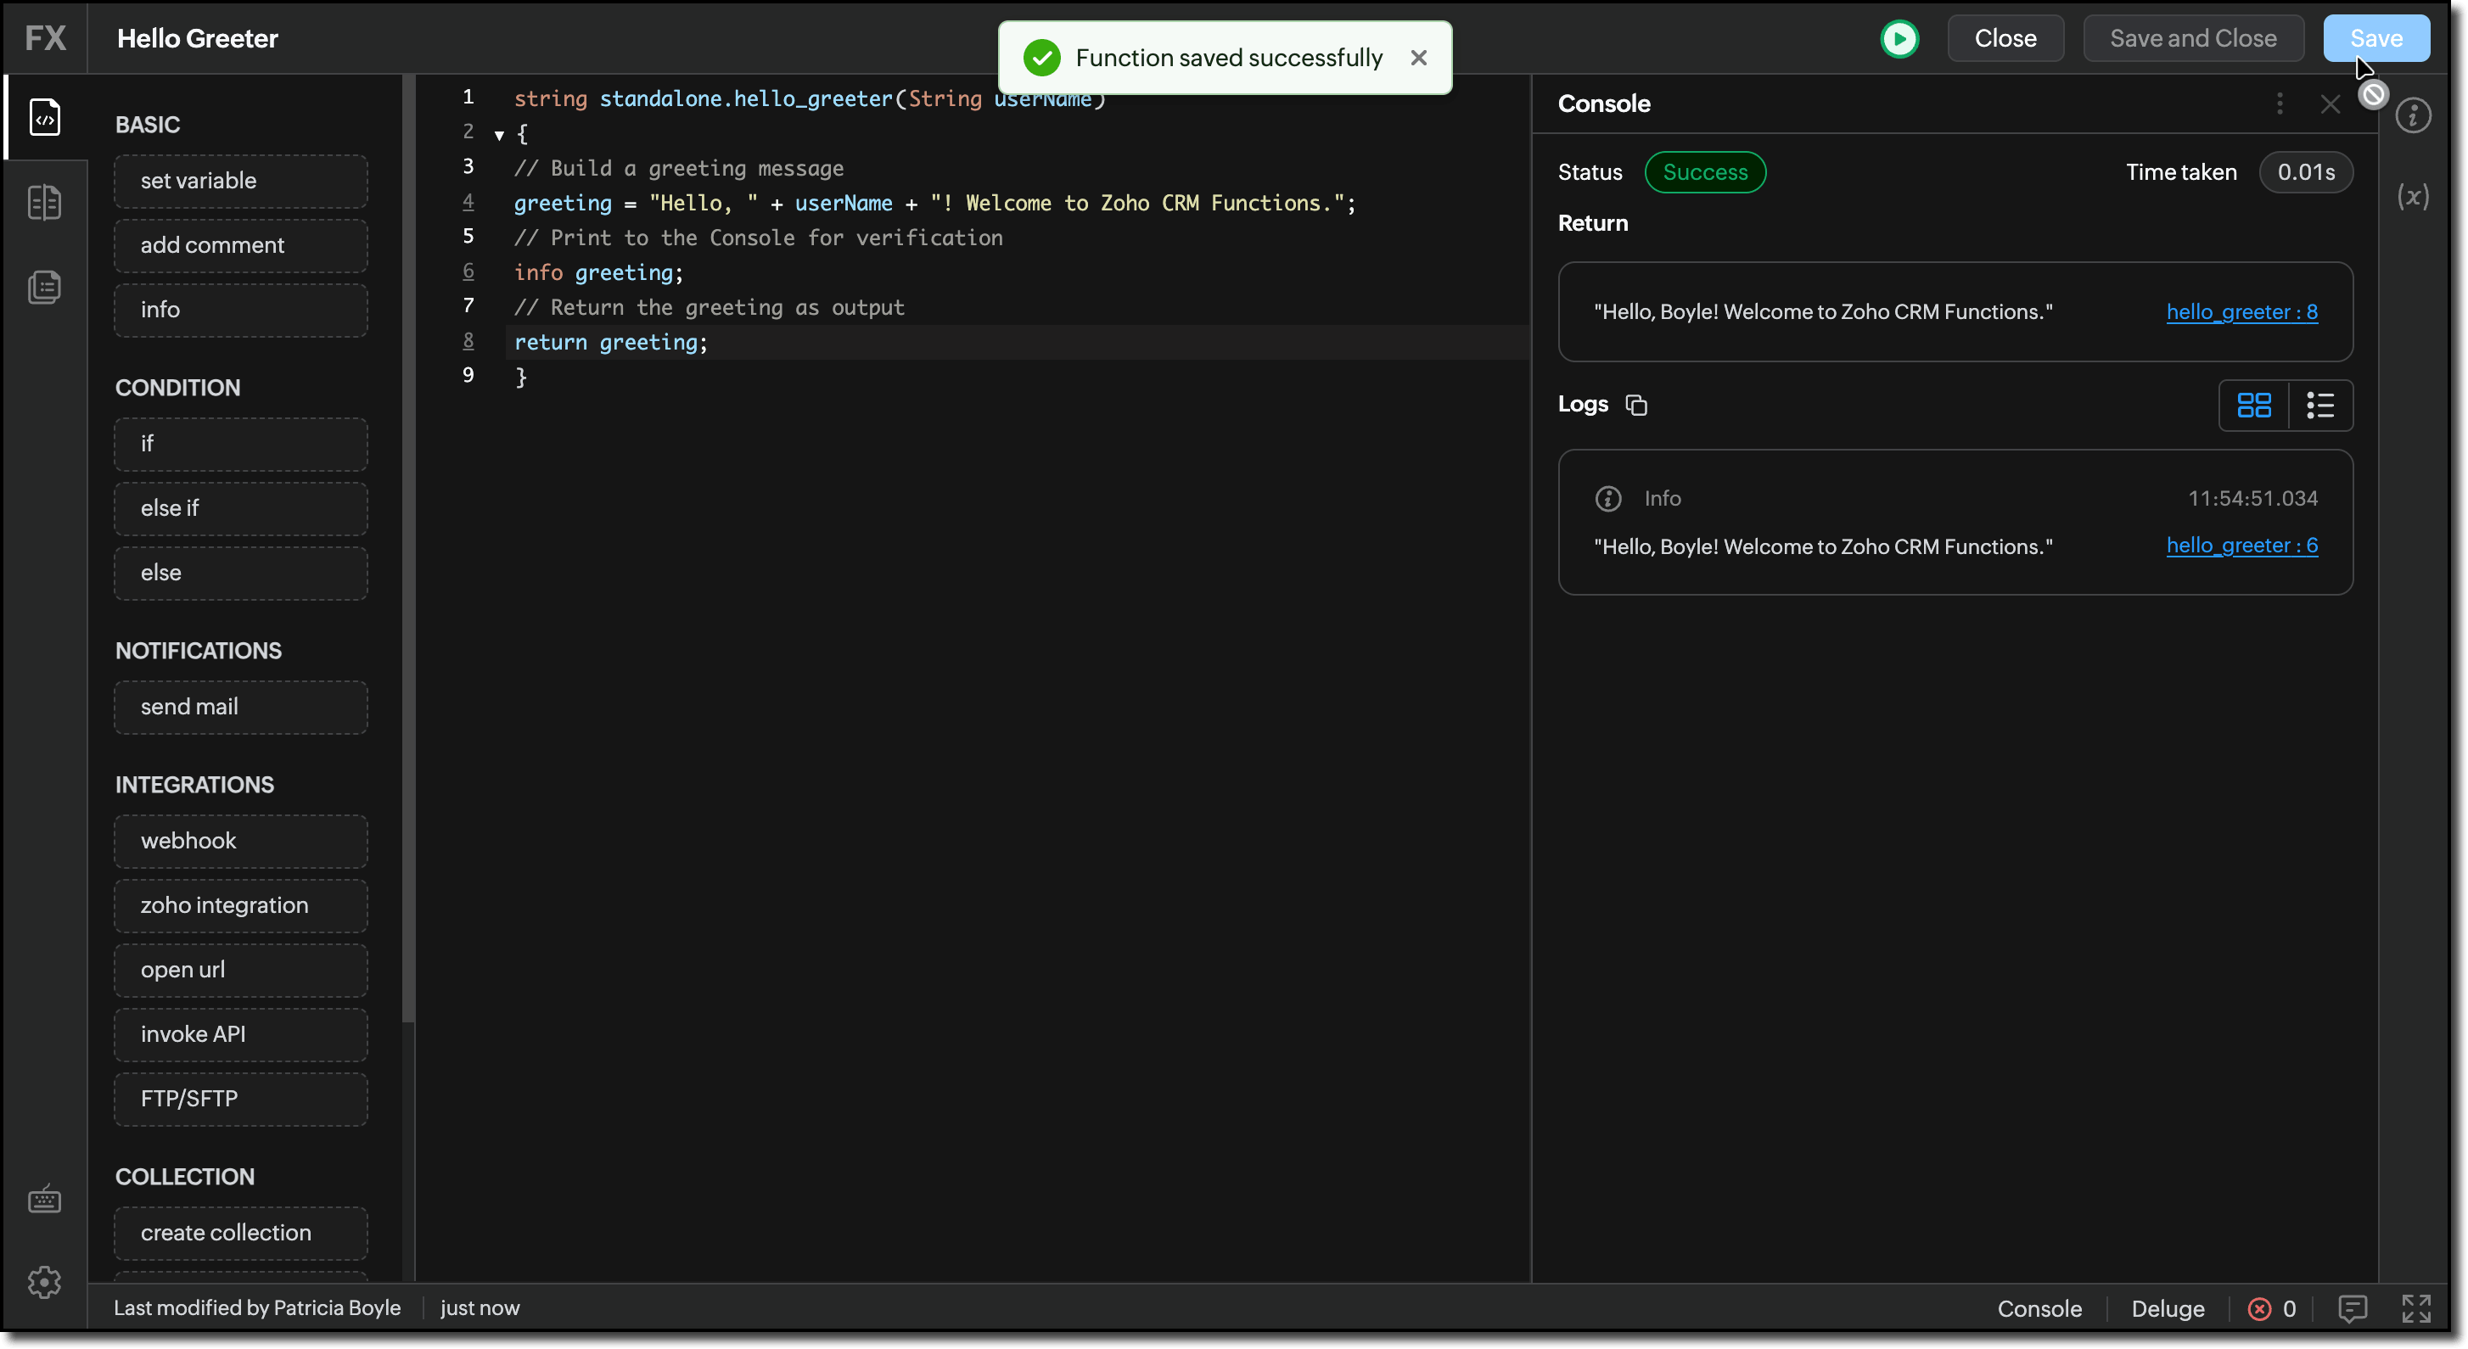Image resolution: width=2468 pixels, height=1349 pixels.
Task: Dismiss the 'Function saved successfully' notification
Action: [1419, 58]
